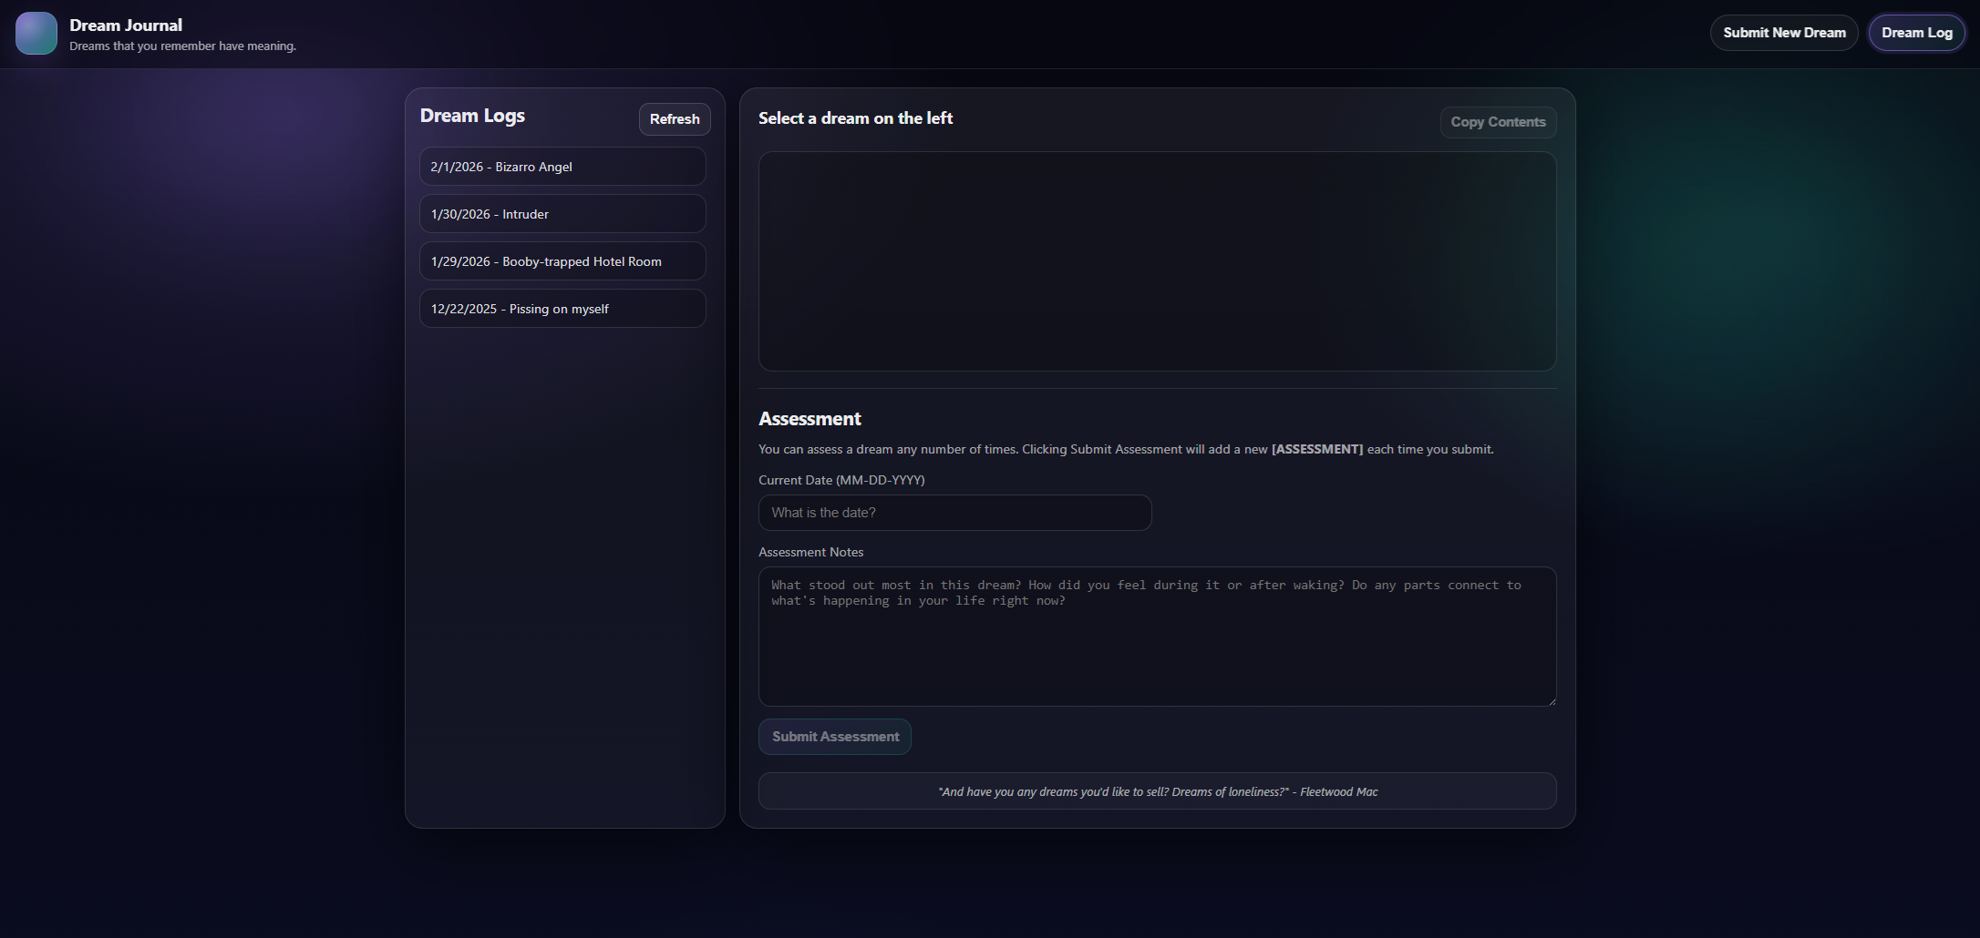Focus the Current Date input field

pos(954,513)
